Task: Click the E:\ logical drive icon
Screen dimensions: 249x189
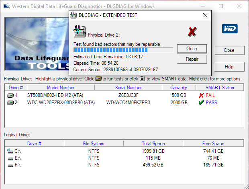Action: tap(10, 158)
